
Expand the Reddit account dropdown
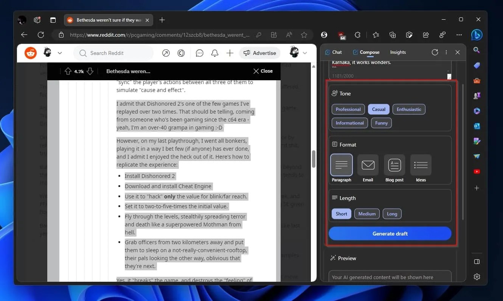(299, 53)
